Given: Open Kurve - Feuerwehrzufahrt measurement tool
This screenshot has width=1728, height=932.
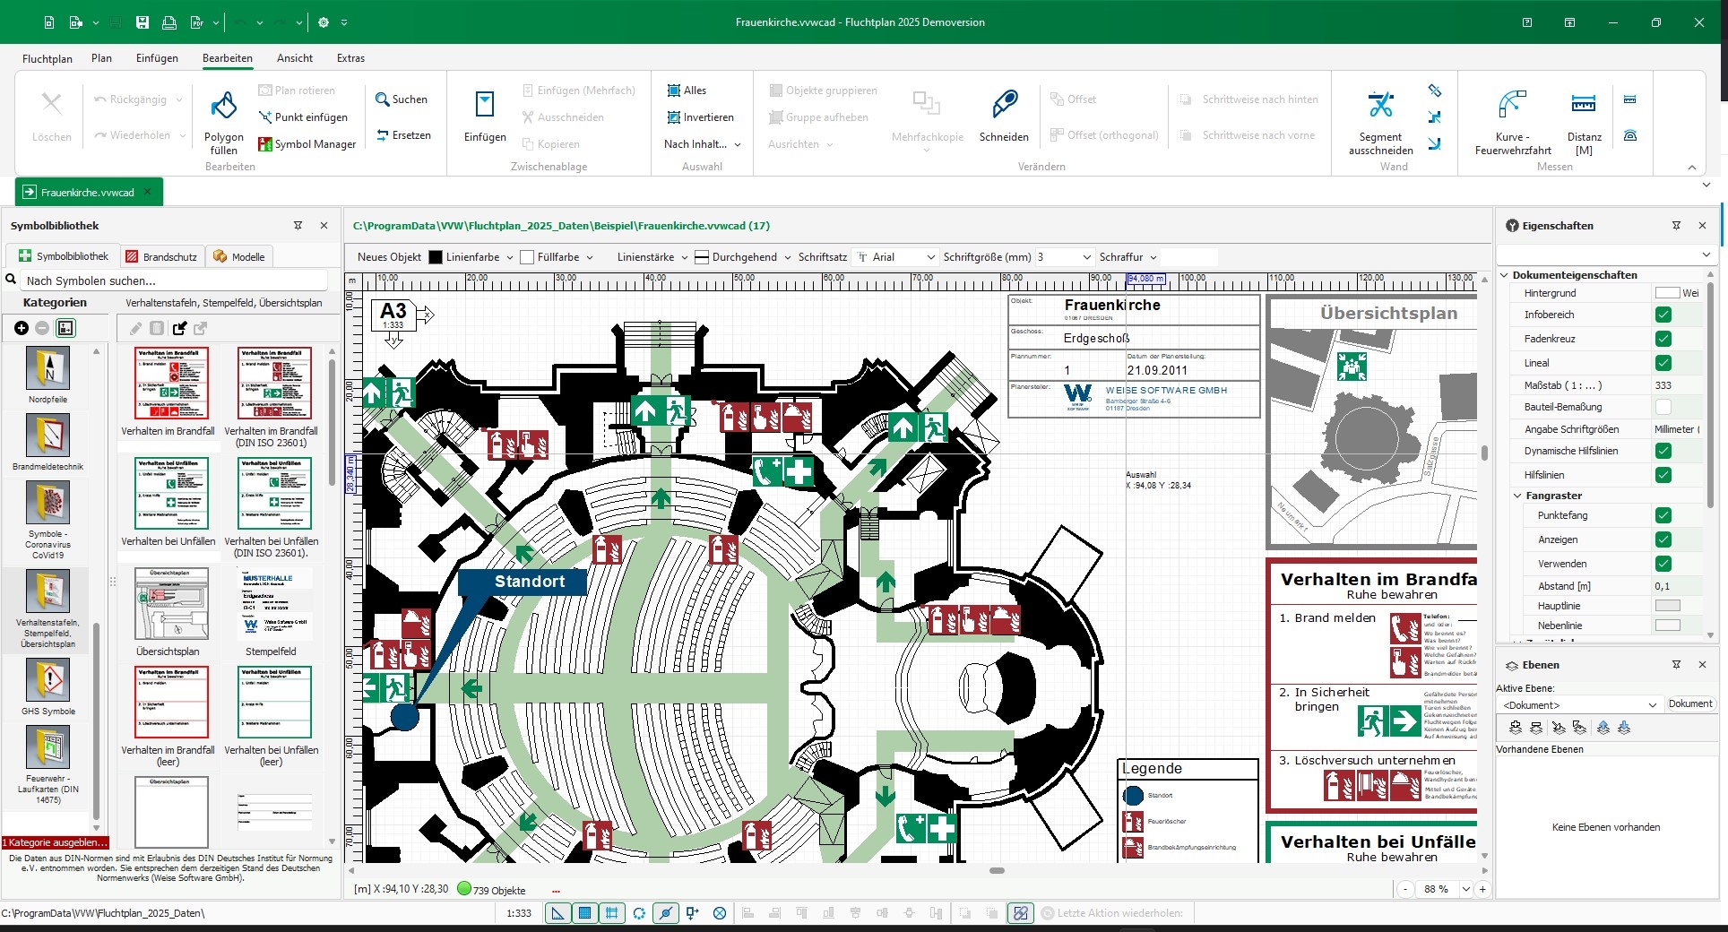Looking at the screenshot, I should (x=1513, y=123).
